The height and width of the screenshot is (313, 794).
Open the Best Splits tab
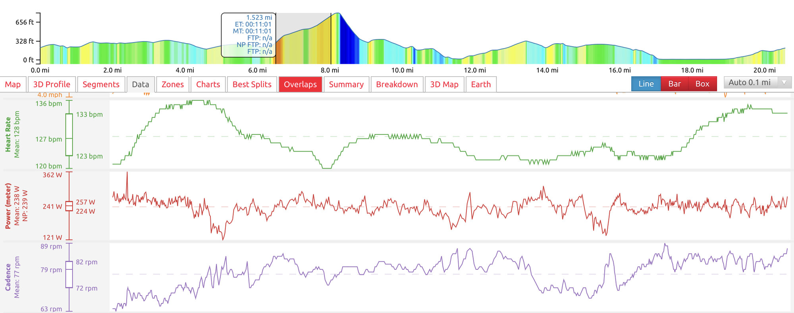tap(252, 84)
